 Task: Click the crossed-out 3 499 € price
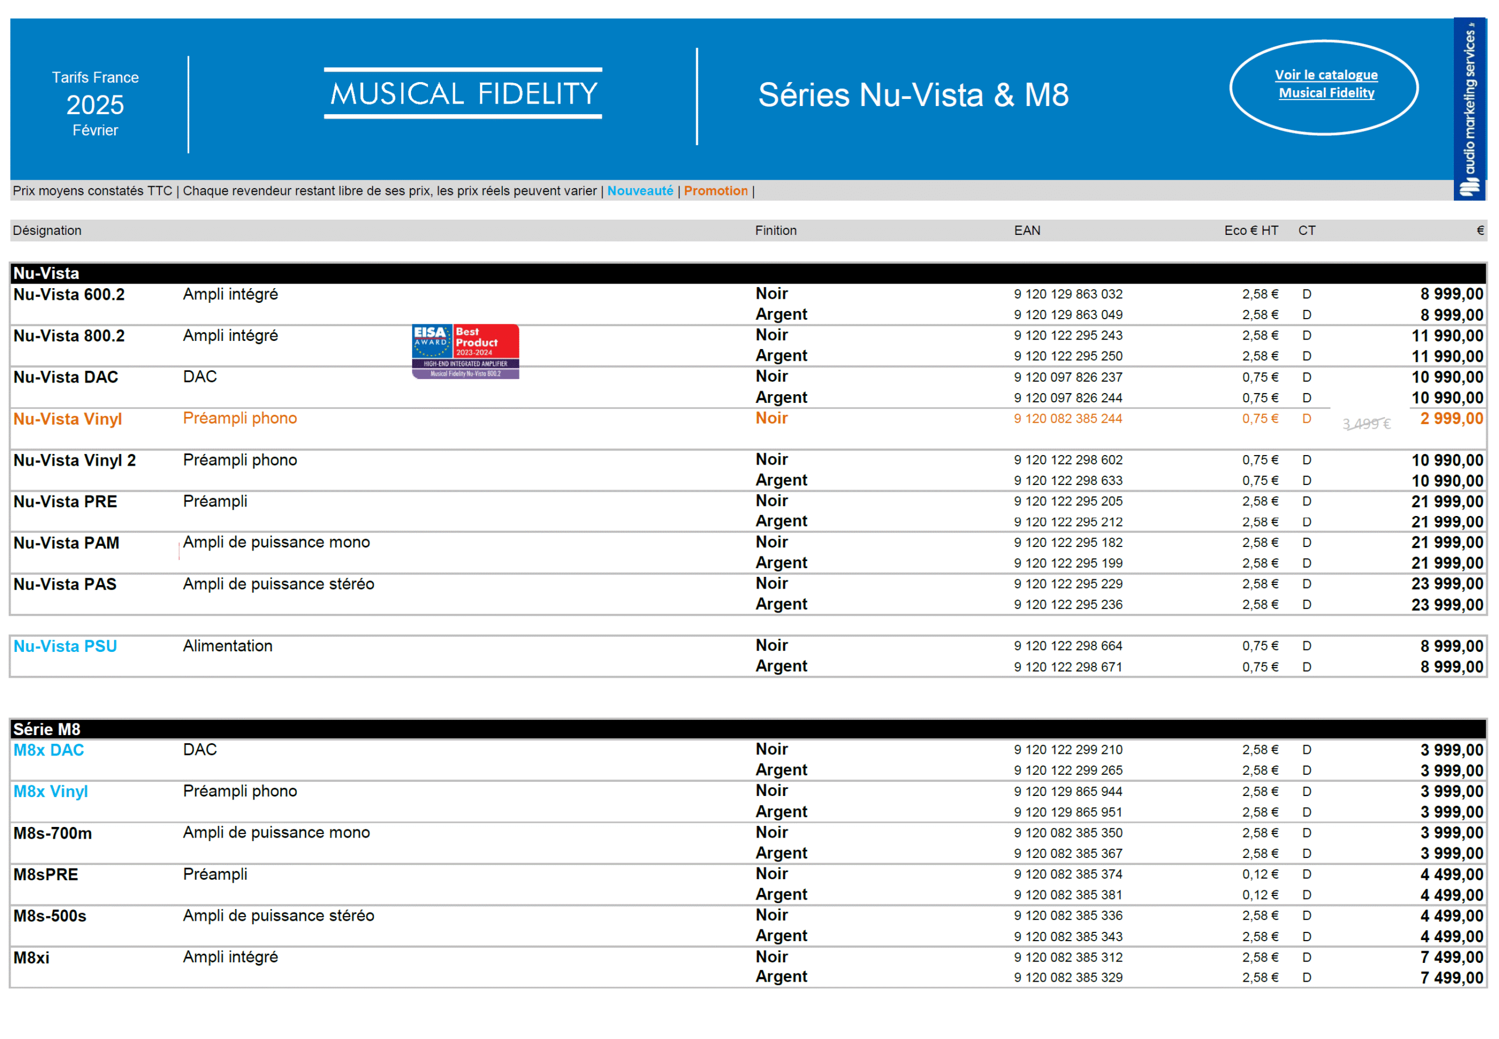pyautogui.click(x=1365, y=424)
